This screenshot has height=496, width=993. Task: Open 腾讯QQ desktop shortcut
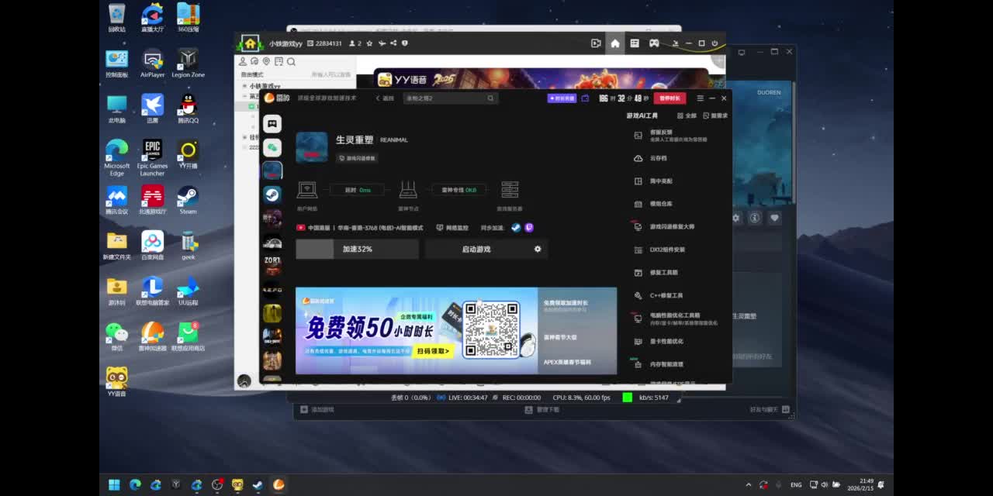point(188,108)
